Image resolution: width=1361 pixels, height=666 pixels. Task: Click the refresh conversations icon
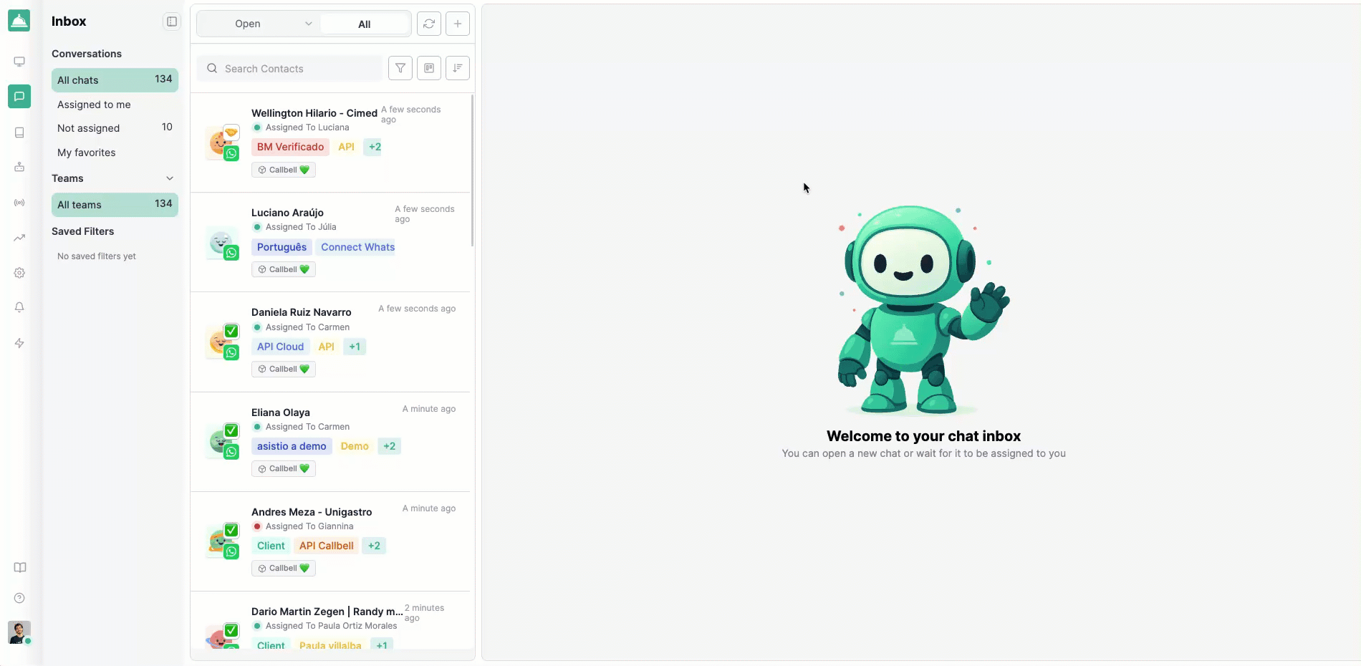[x=428, y=24]
